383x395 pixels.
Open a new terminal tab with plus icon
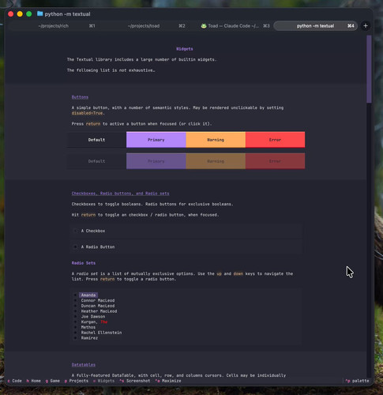(366, 26)
